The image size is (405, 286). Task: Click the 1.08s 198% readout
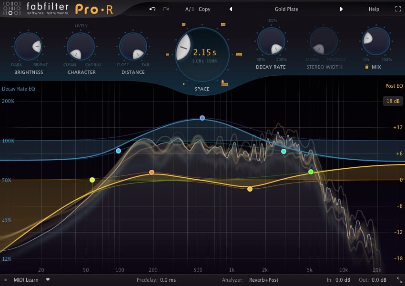pos(204,61)
